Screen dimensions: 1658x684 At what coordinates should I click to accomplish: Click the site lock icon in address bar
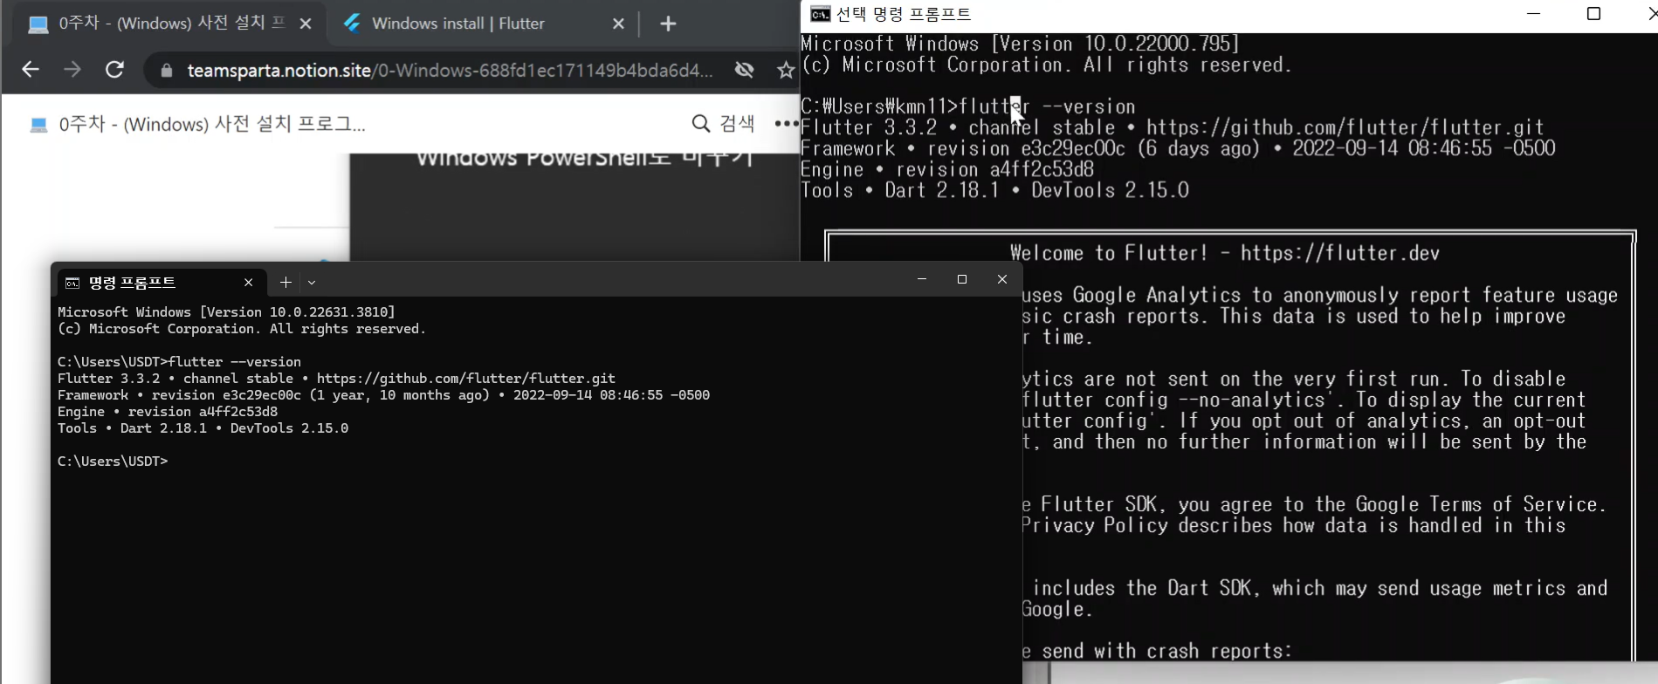pyautogui.click(x=166, y=71)
